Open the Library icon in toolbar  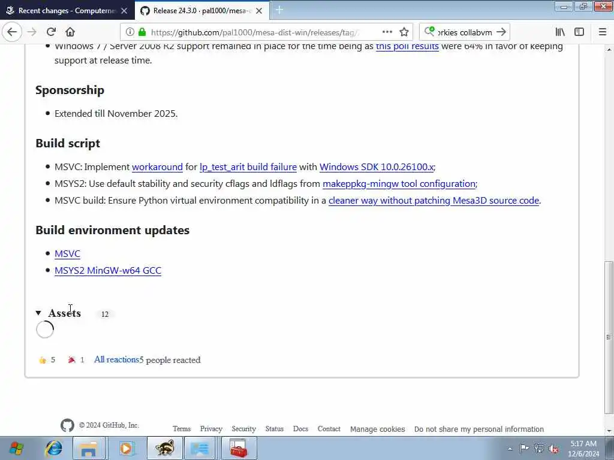[x=561, y=32]
